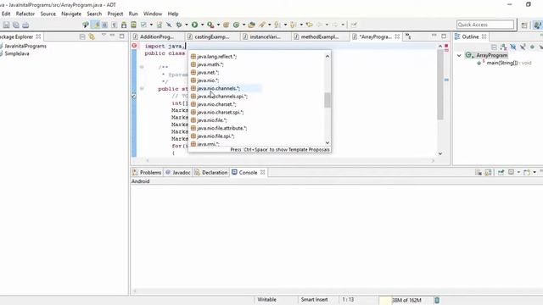Click the New Java Package icon

tap(227, 25)
